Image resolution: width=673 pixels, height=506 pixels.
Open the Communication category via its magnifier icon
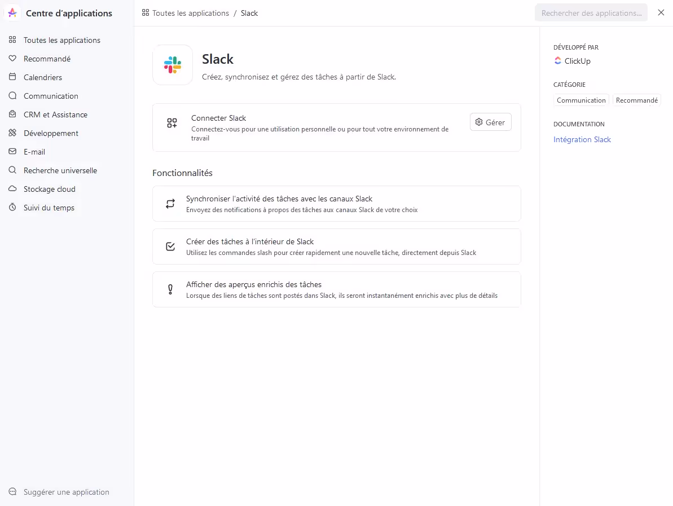click(x=12, y=96)
